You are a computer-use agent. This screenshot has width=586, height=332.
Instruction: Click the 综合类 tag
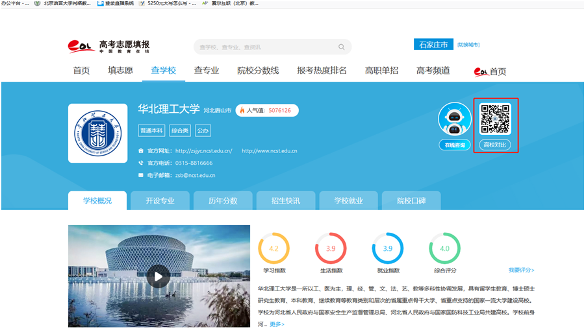click(180, 130)
